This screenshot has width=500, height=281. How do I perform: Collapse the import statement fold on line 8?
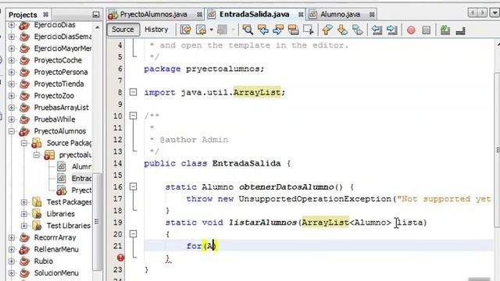tap(133, 92)
